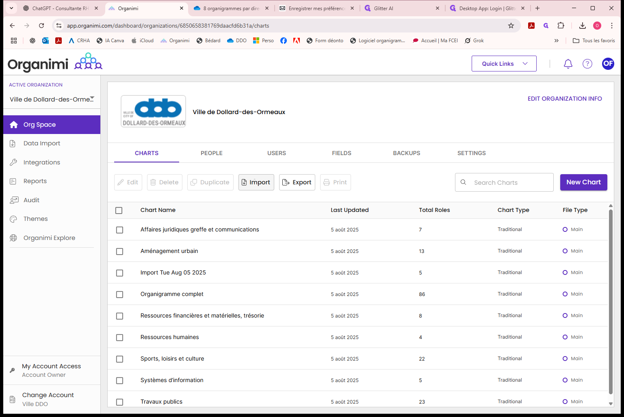Open Themes in sidebar
The width and height of the screenshot is (624, 417).
click(52, 219)
